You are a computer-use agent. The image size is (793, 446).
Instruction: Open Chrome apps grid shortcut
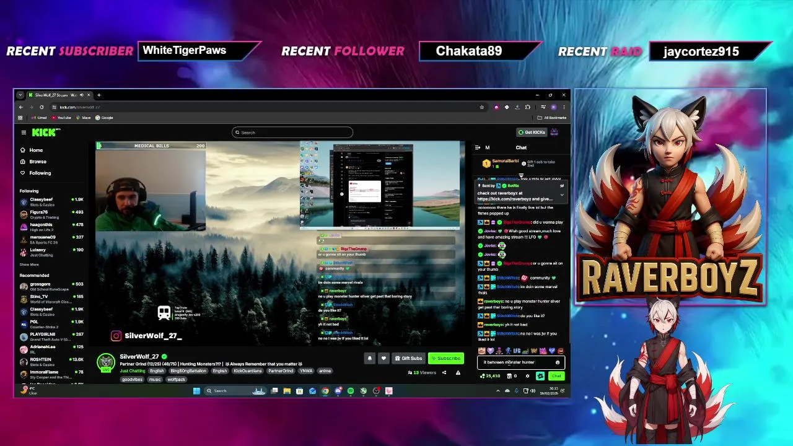click(20, 118)
